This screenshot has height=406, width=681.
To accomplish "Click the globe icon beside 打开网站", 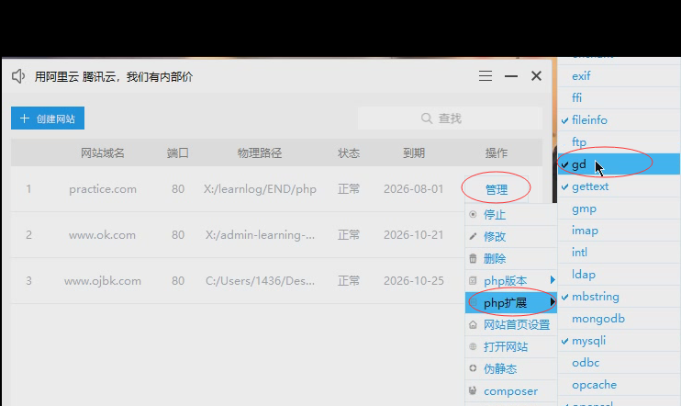I will 473,347.
